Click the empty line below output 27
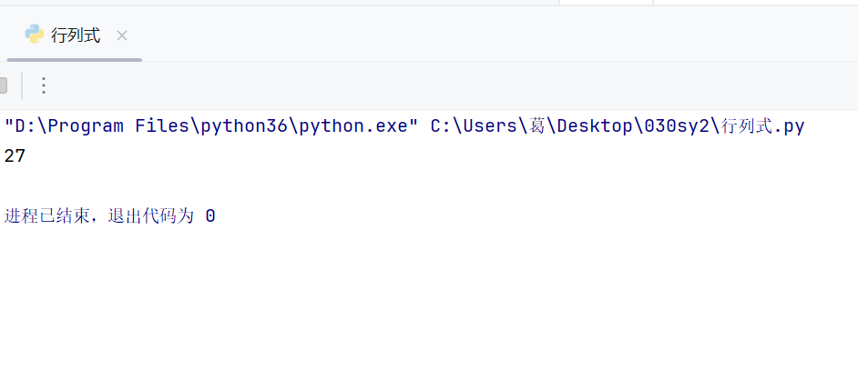Image resolution: width=858 pixels, height=390 pixels. coord(429,186)
